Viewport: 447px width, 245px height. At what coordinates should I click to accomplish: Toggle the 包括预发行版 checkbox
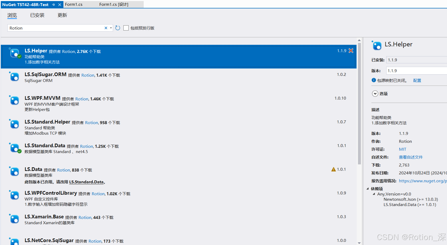(x=126, y=28)
